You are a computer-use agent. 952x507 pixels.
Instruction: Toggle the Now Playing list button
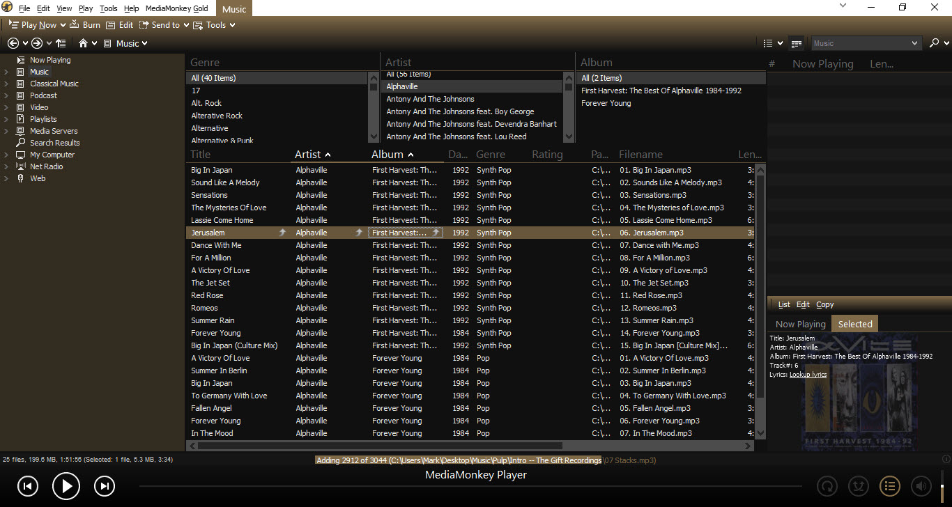tap(889, 485)
